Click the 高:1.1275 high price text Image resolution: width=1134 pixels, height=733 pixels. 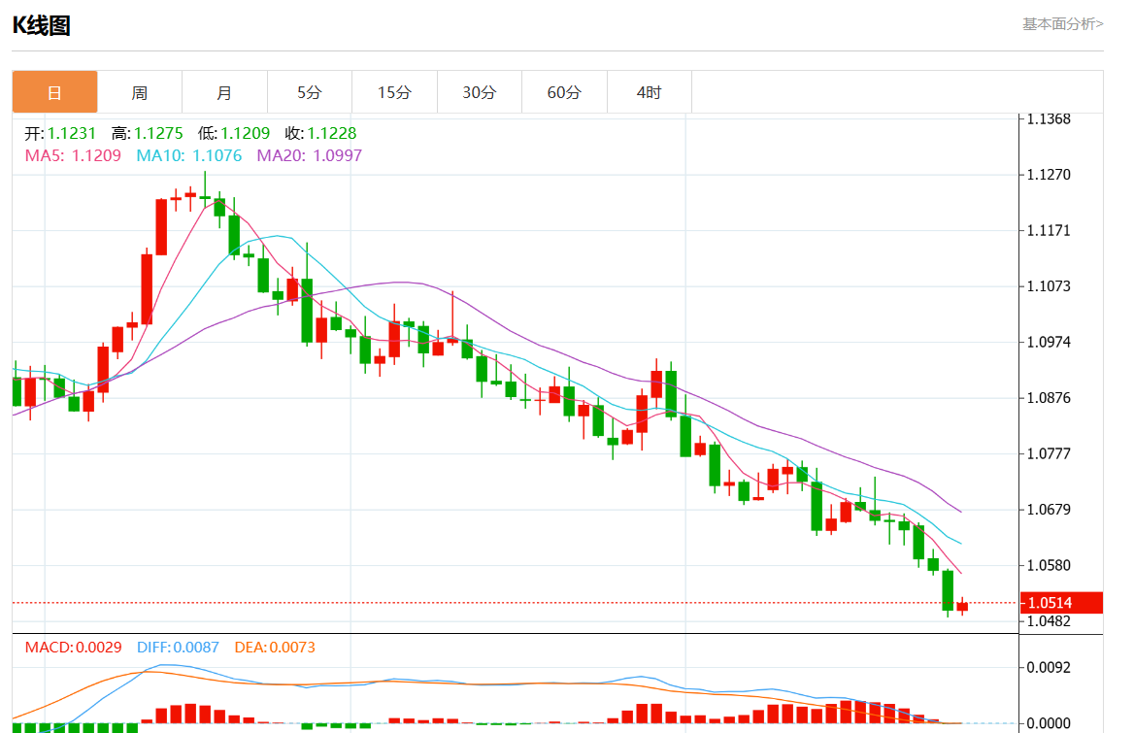pos(147,133)
